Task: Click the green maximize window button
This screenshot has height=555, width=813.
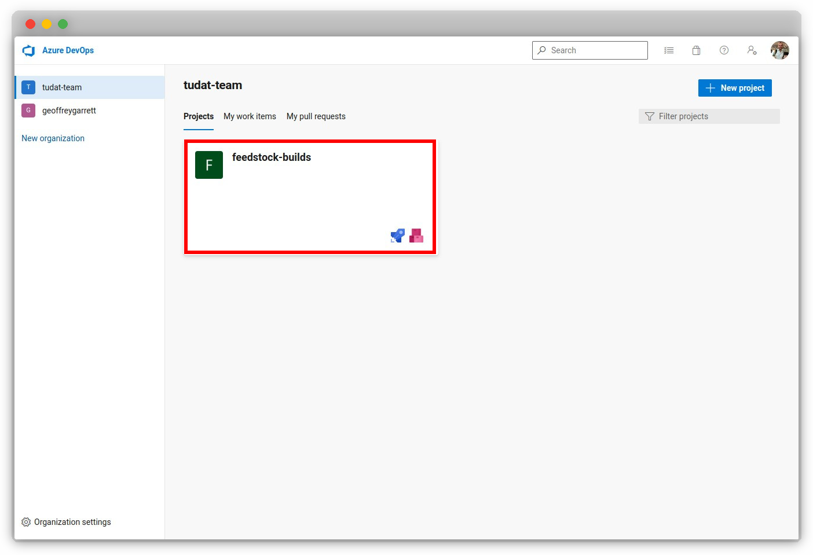Action: 63,24
